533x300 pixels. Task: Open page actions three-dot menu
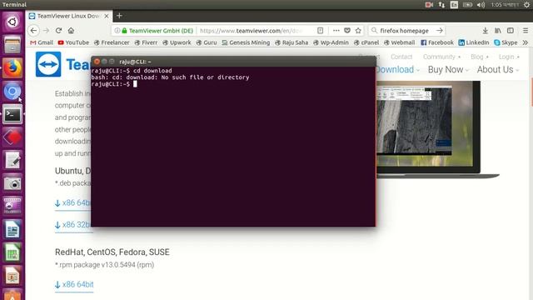pyautogui.click(x=336, y=31)
